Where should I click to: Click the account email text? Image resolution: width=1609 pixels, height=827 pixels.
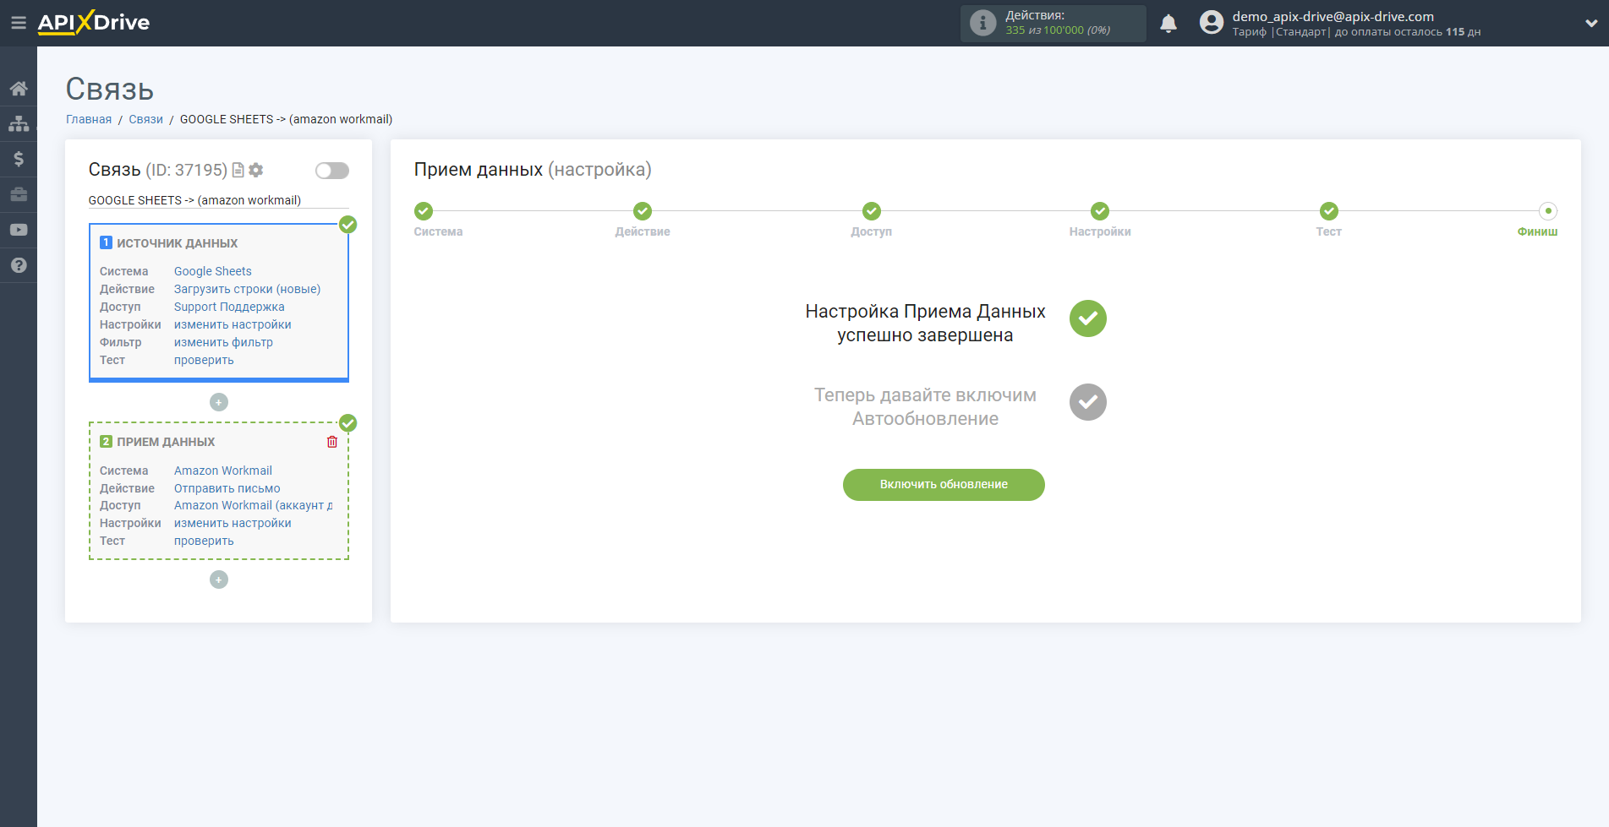click(x=1333, y=16)
